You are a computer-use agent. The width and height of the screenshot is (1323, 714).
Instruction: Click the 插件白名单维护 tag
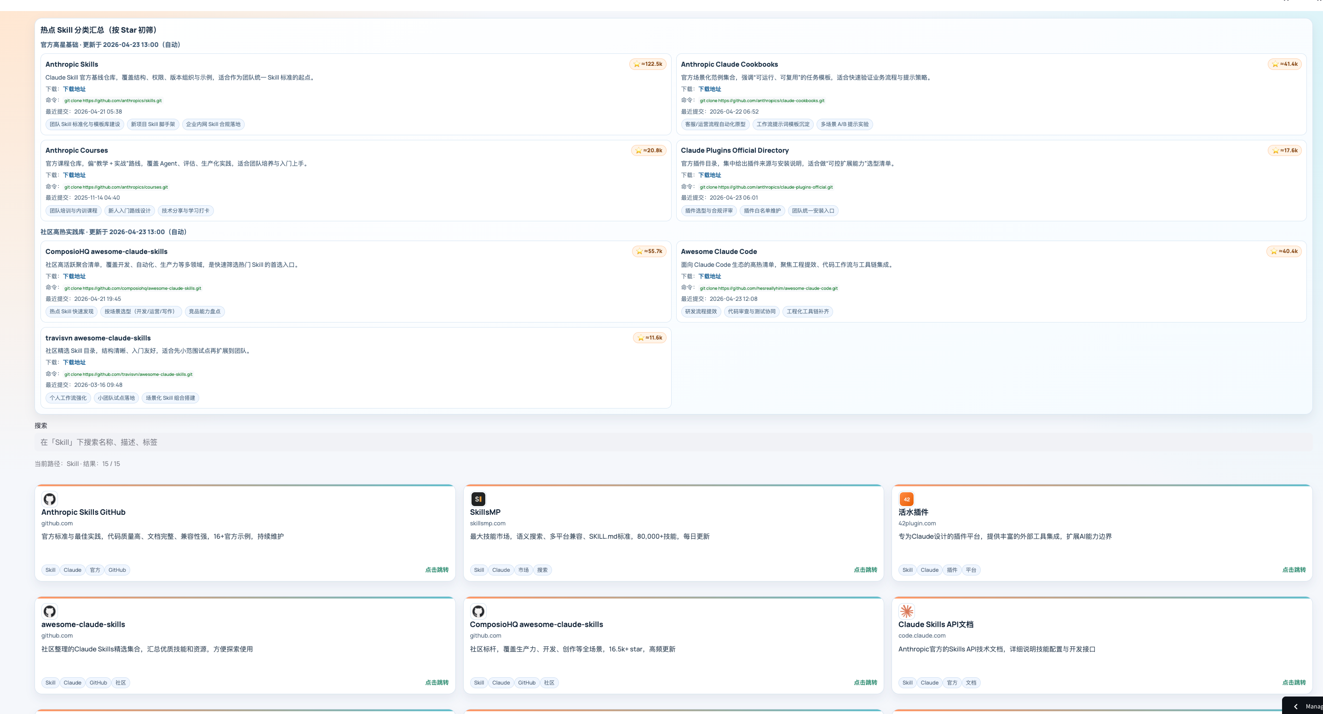click(762, 211)
